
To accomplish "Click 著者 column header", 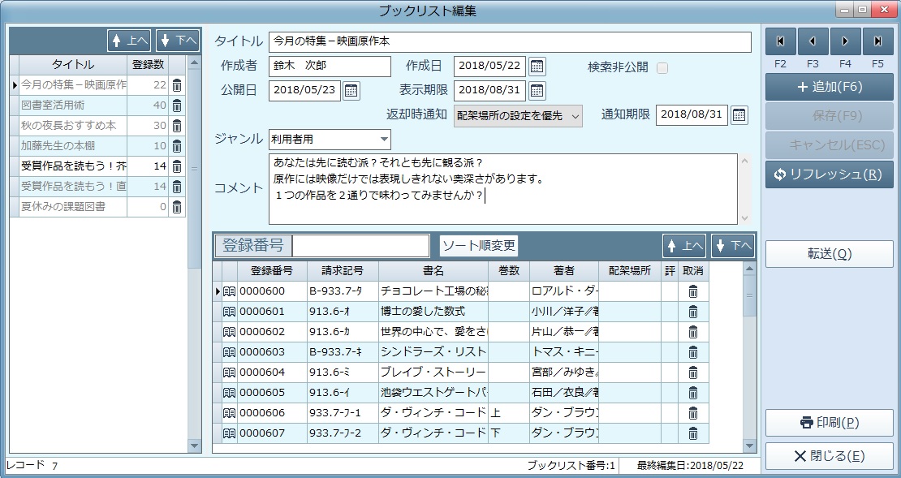I will coord(563,270).
